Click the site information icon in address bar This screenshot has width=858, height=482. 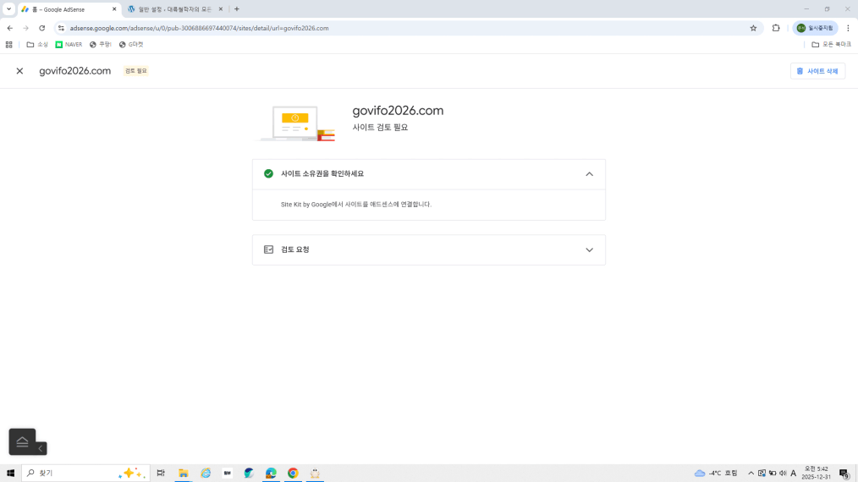pyautogui.click(x=61, y=28)
